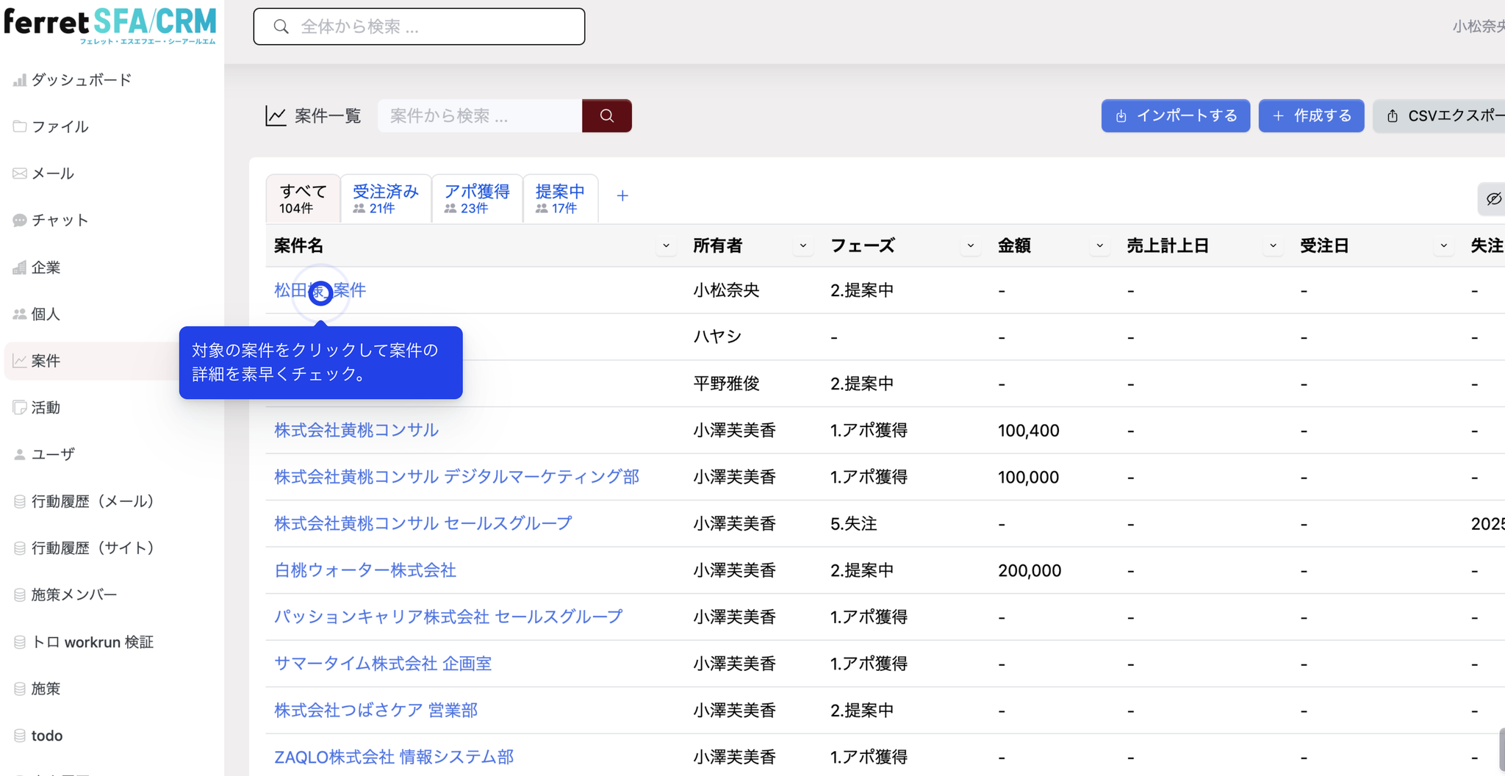This screenshot has width=1505, height=776.
Task: Click the 200,000 amount cell
Action: pos(1029,570)
